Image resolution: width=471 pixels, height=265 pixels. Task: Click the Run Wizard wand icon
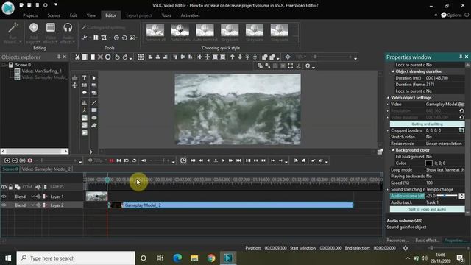13,28
